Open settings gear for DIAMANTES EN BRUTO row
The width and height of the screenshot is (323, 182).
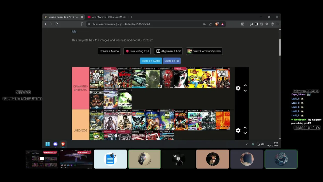click(238, 88)
